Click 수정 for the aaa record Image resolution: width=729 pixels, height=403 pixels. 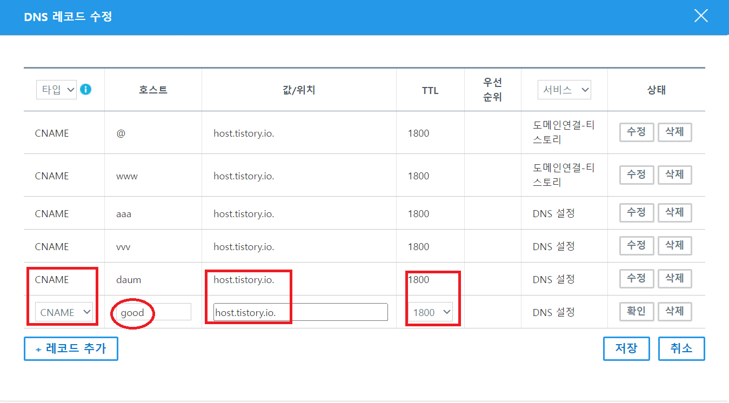(x=637, y=213)
